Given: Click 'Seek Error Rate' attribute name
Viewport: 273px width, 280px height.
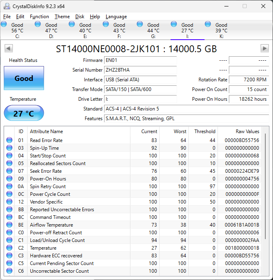Looking at the screenshot, I should pos(46,171).
